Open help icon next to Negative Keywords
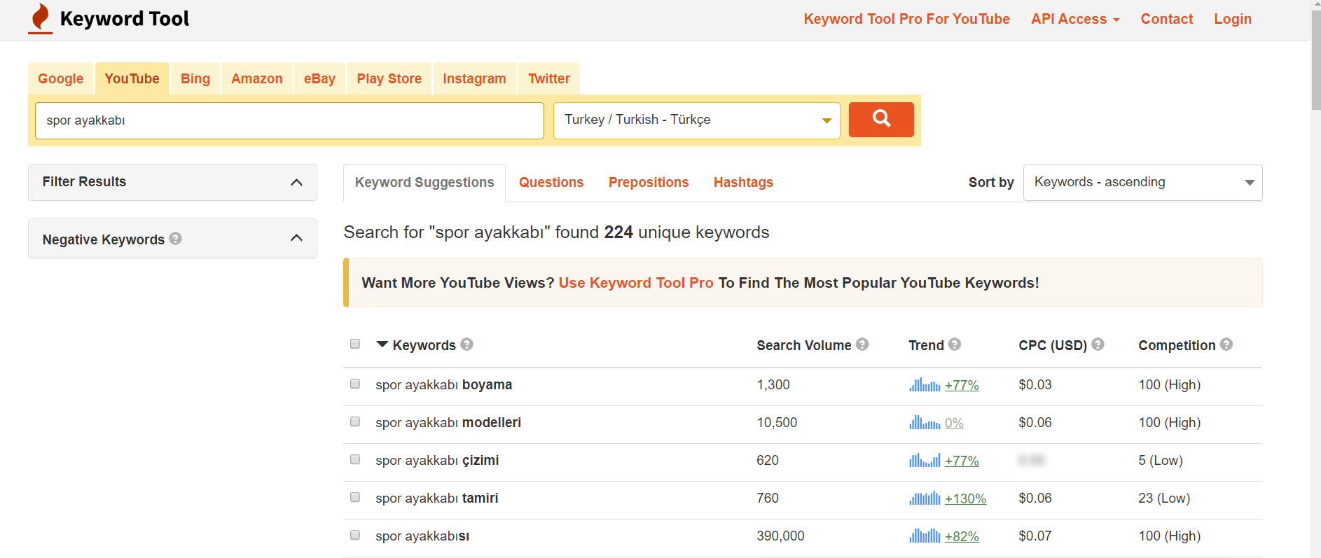The height and width of the screenshot is (558, 1321). 176,239
